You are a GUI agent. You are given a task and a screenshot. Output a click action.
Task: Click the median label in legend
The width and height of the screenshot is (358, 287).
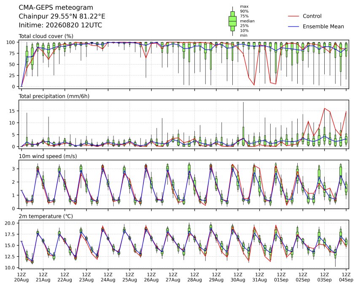pyautogui.click(x=247, y=21)
